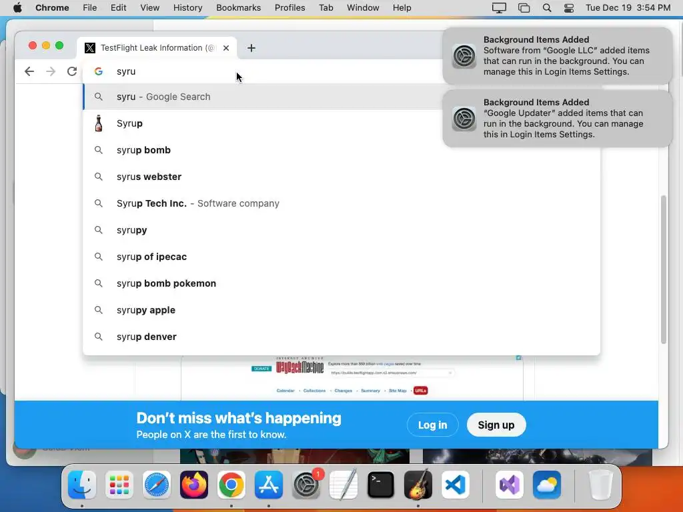
Task: Open the 'Google Updater' Background Items notification
Action: coord(558,119)
